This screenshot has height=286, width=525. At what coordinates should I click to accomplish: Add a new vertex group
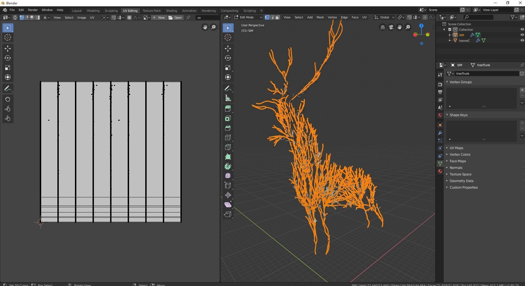point(522,90)
